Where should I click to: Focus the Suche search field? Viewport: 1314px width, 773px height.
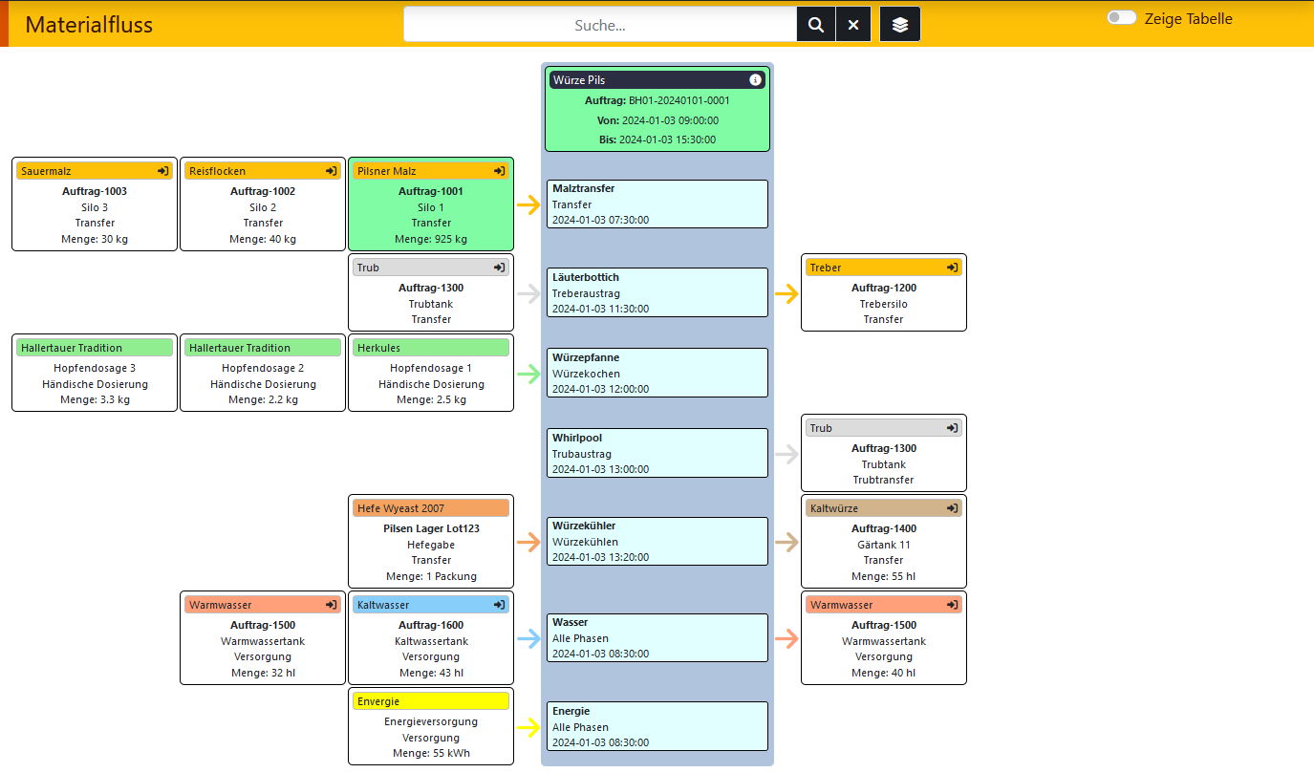[600, 25]
